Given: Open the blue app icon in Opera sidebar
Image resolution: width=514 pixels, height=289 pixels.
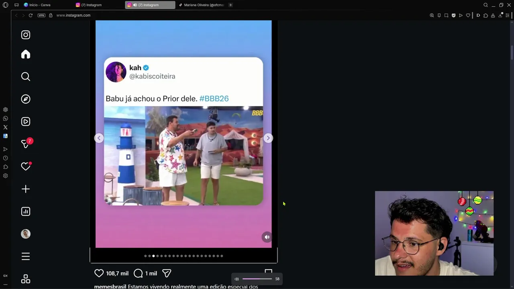Looking at the screenshot, I should coord(5,136).
